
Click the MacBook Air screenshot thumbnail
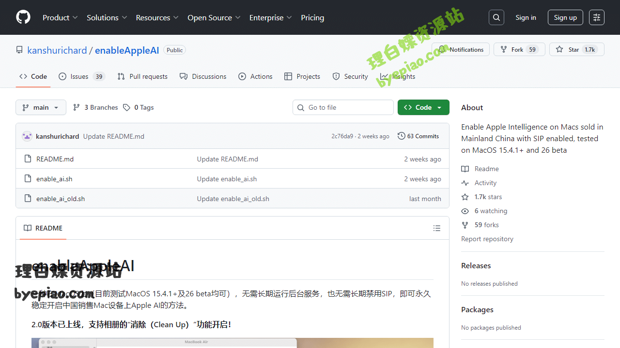[232, 343]
